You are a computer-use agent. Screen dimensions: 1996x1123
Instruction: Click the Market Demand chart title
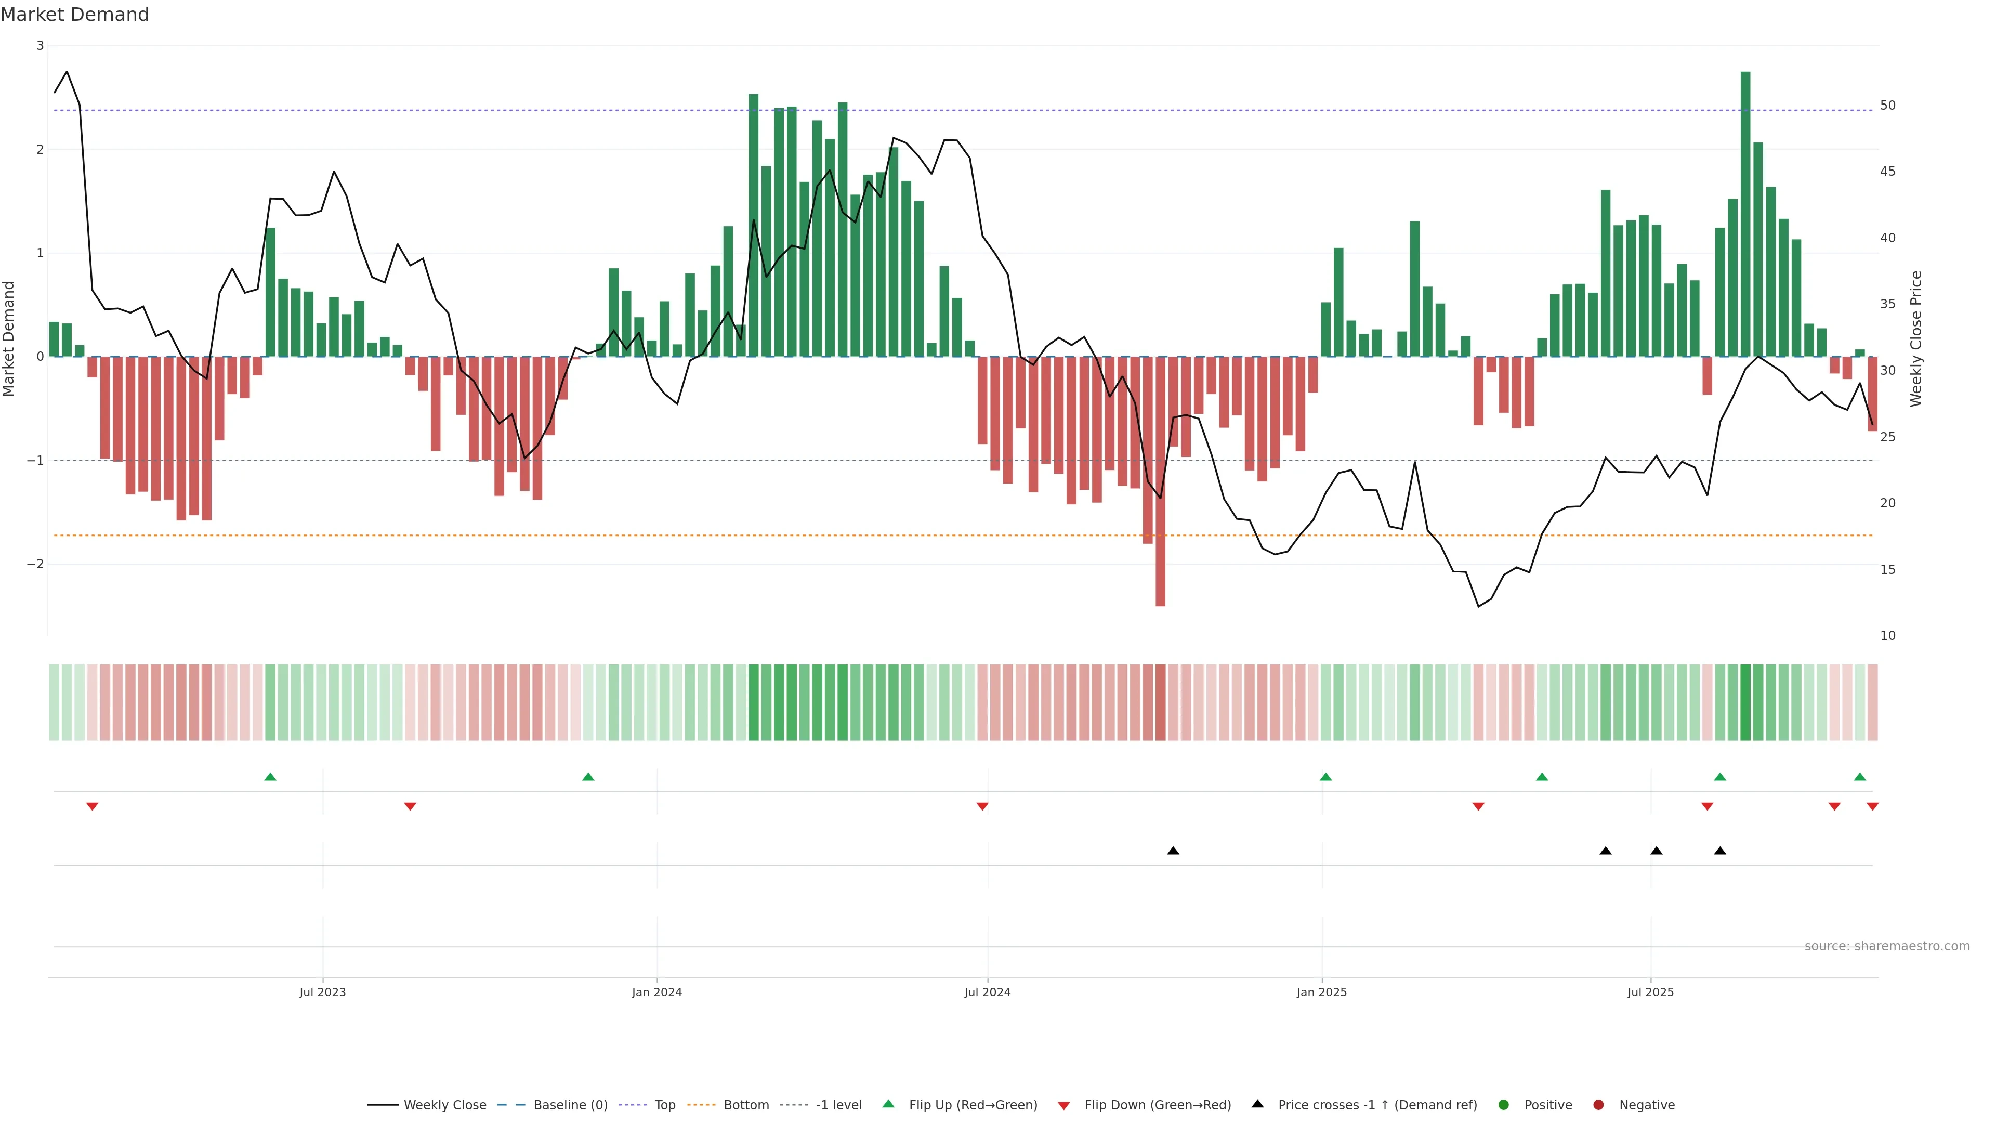pos(74,15)
